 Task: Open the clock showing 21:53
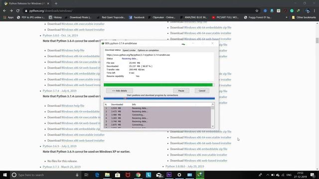tap(300, 175)
